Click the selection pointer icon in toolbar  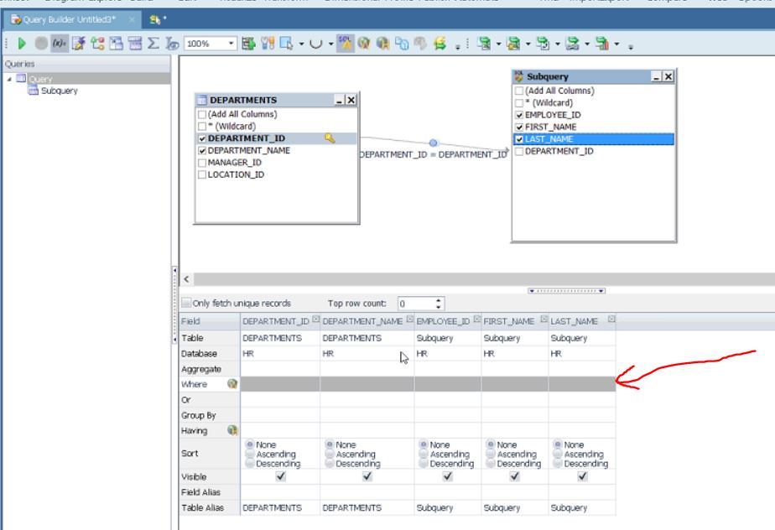pos(287,44)
